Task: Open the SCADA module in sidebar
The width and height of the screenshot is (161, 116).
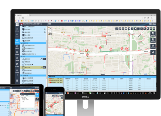Action: (x=17, y=35)
